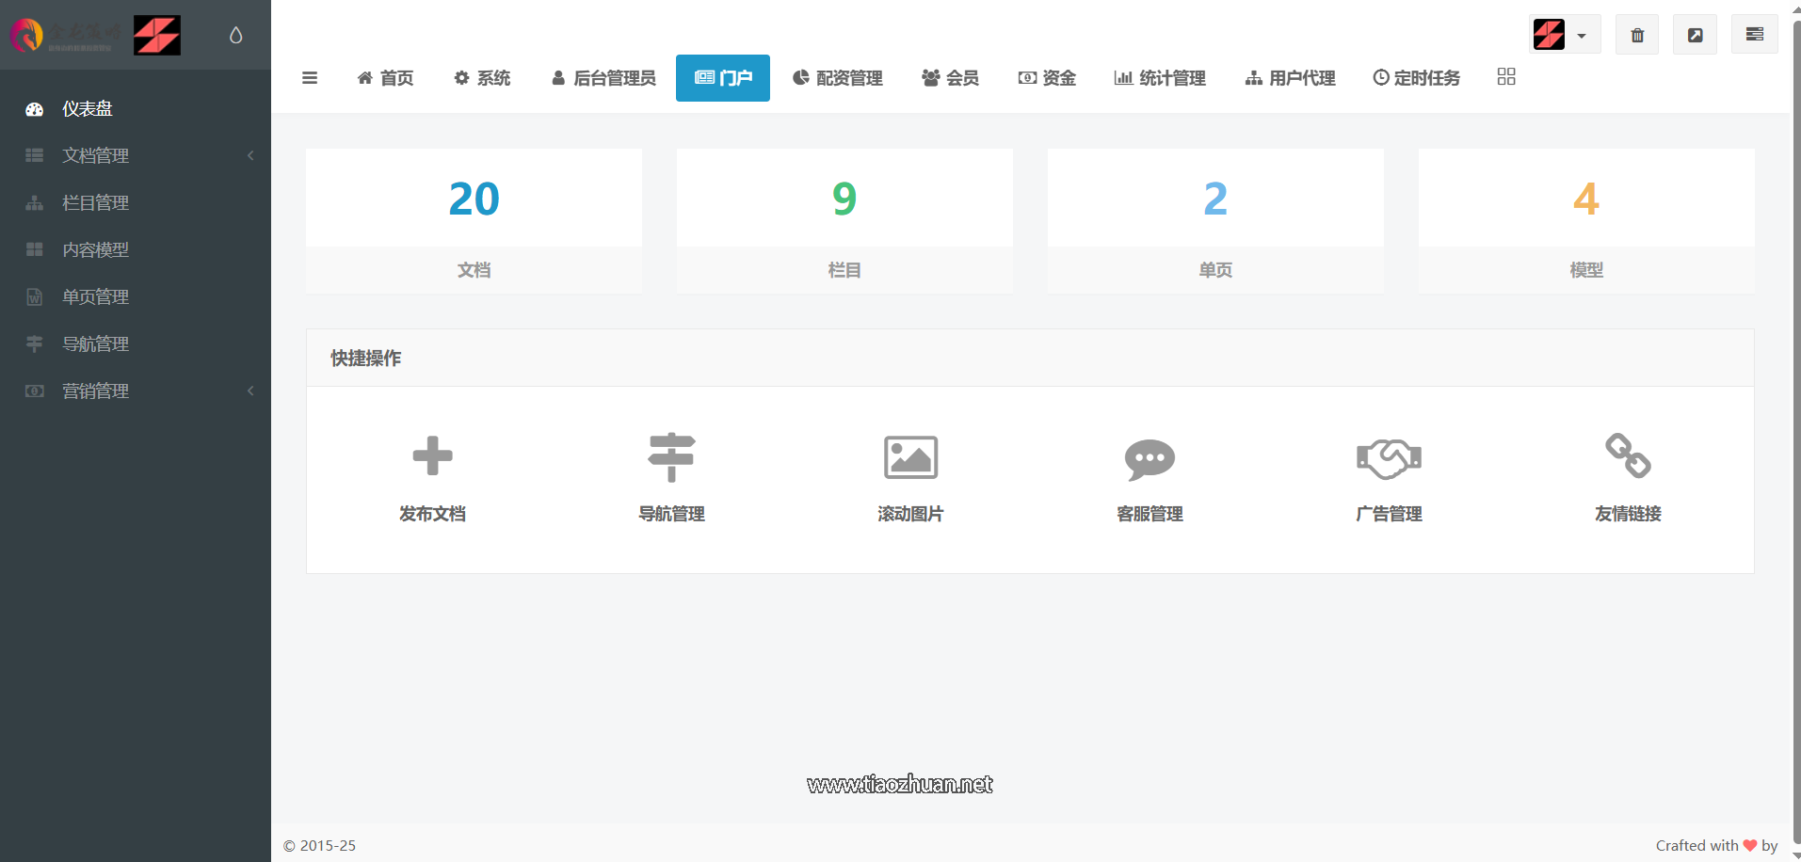Open the 发布文档 quick action
This screenshot has height=862, width=1801.
point(432,475)
